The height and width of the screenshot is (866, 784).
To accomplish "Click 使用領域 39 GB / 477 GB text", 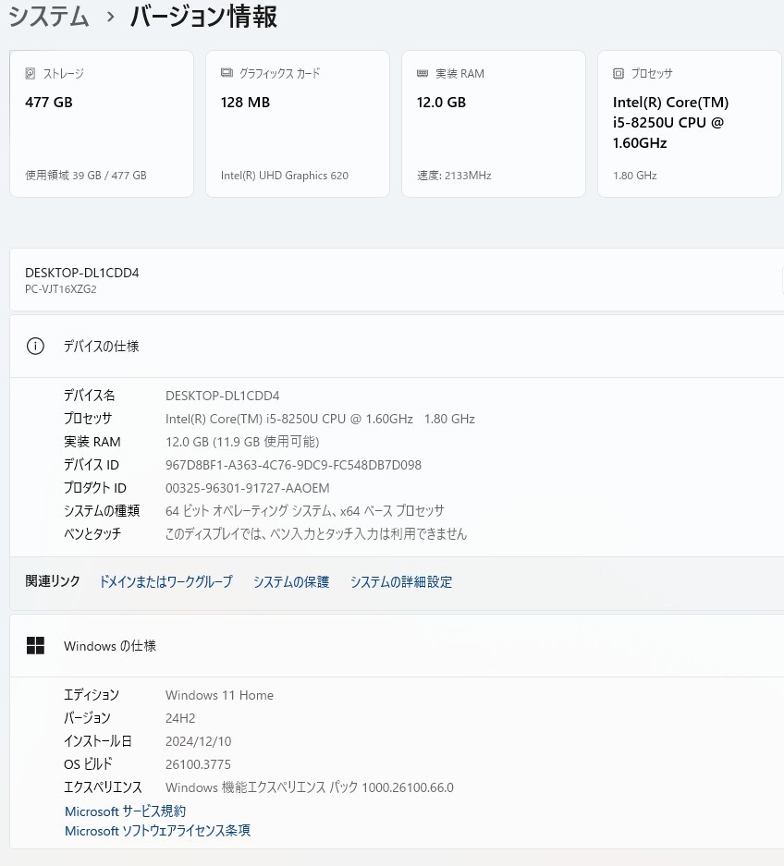I will [x=86, y=175].
